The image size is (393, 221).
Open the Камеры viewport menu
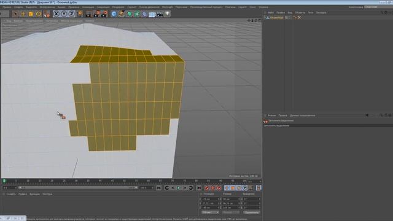coord(18,21)
